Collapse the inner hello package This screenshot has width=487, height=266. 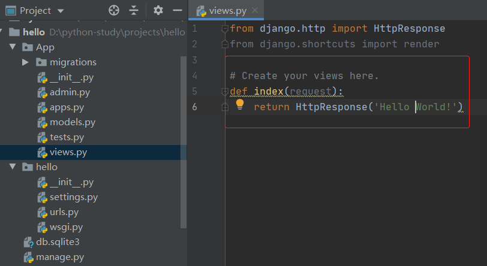[13, 167]
